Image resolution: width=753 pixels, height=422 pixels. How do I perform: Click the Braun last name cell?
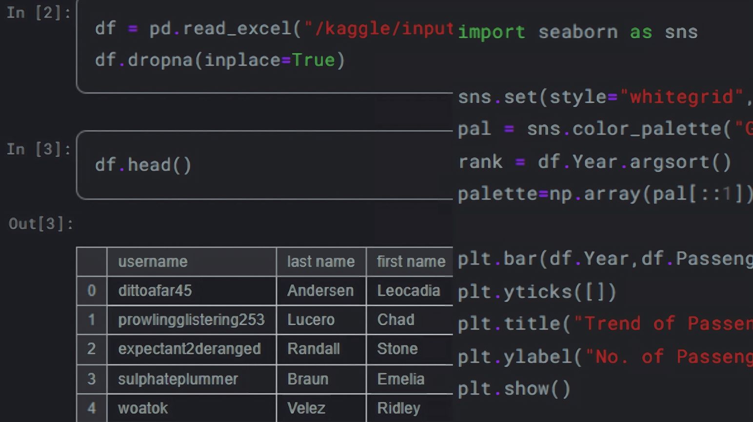click(321, 379)
